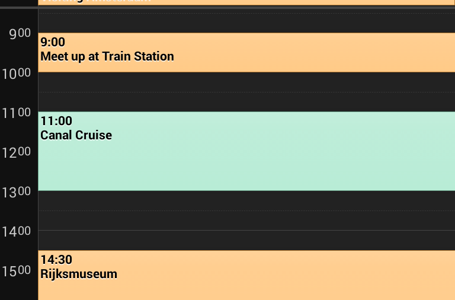Click the 14:30 start time inside Rijksmuseum event
The width and height of the screenshot is (455, 300).
pos(56,260)
